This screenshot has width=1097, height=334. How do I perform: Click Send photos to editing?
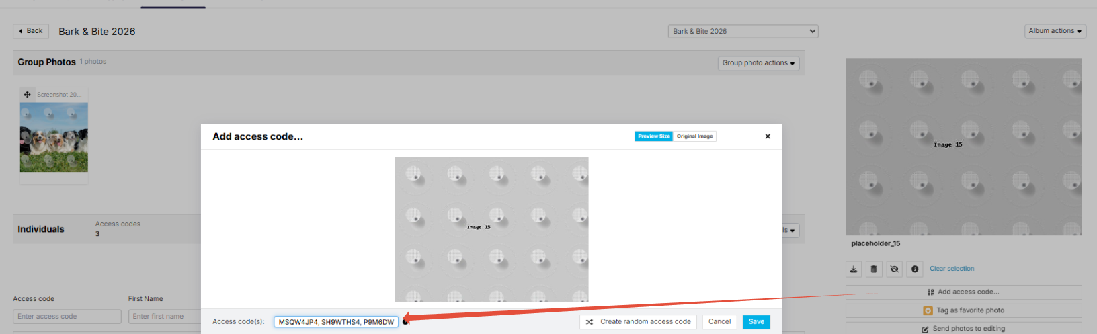click(963, 329)
